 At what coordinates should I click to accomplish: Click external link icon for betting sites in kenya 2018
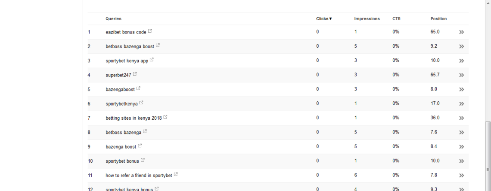pyautogui.click(x=165, y=117)
